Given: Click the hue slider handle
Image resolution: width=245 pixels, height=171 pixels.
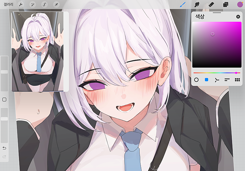Looking at the screenshot, I should 236,73.
